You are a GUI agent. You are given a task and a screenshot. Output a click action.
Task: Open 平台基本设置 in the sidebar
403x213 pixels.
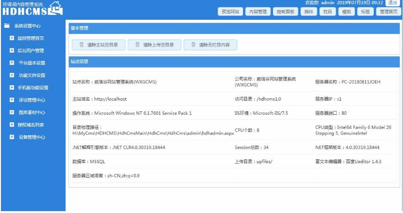coord(32,63)
